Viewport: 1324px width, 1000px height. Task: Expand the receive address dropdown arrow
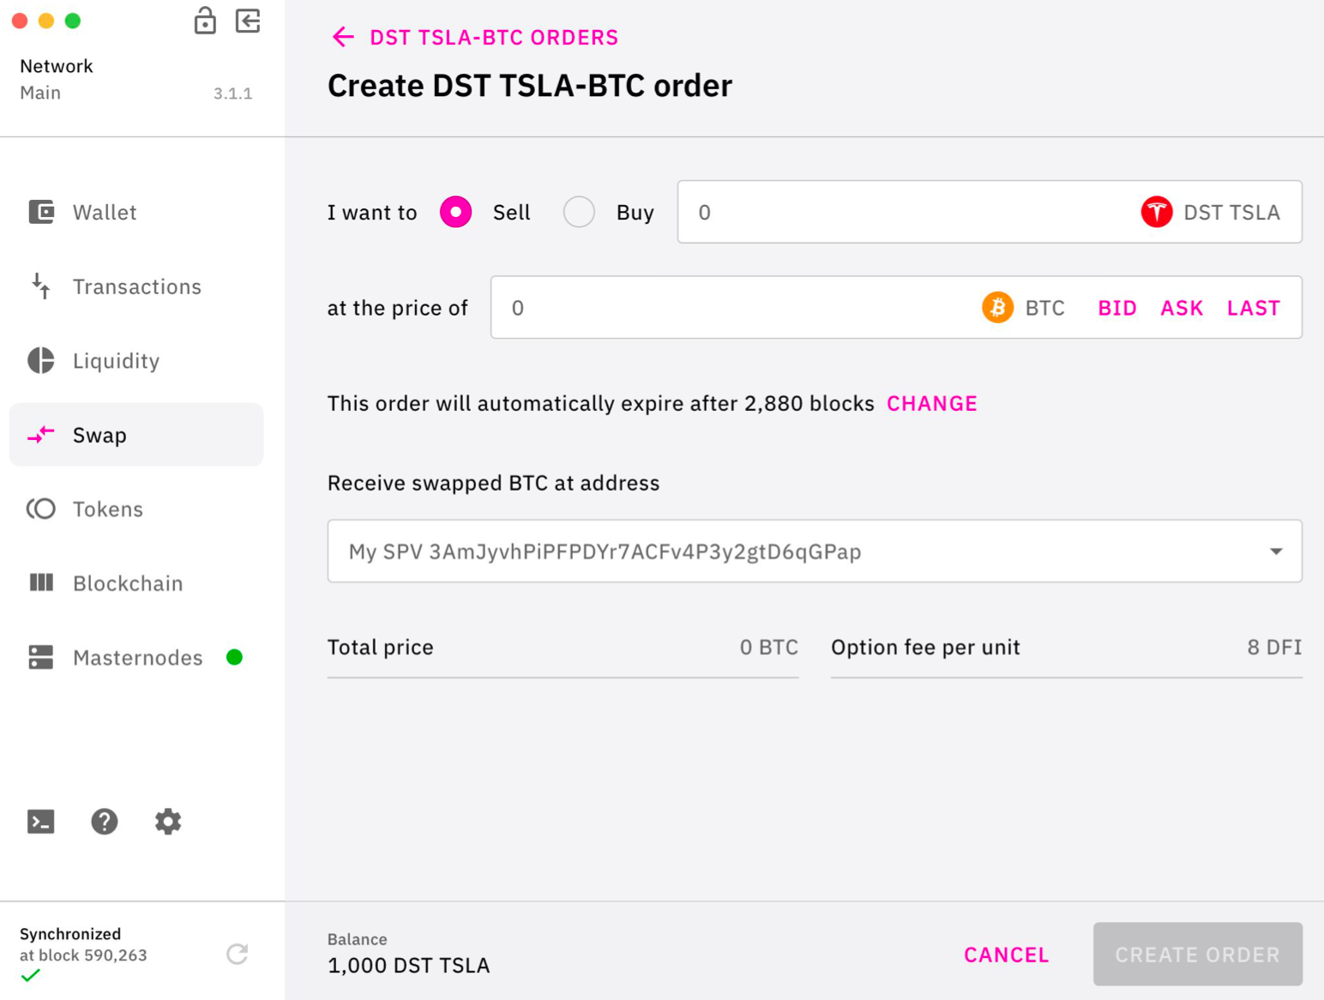[1276, 551]
